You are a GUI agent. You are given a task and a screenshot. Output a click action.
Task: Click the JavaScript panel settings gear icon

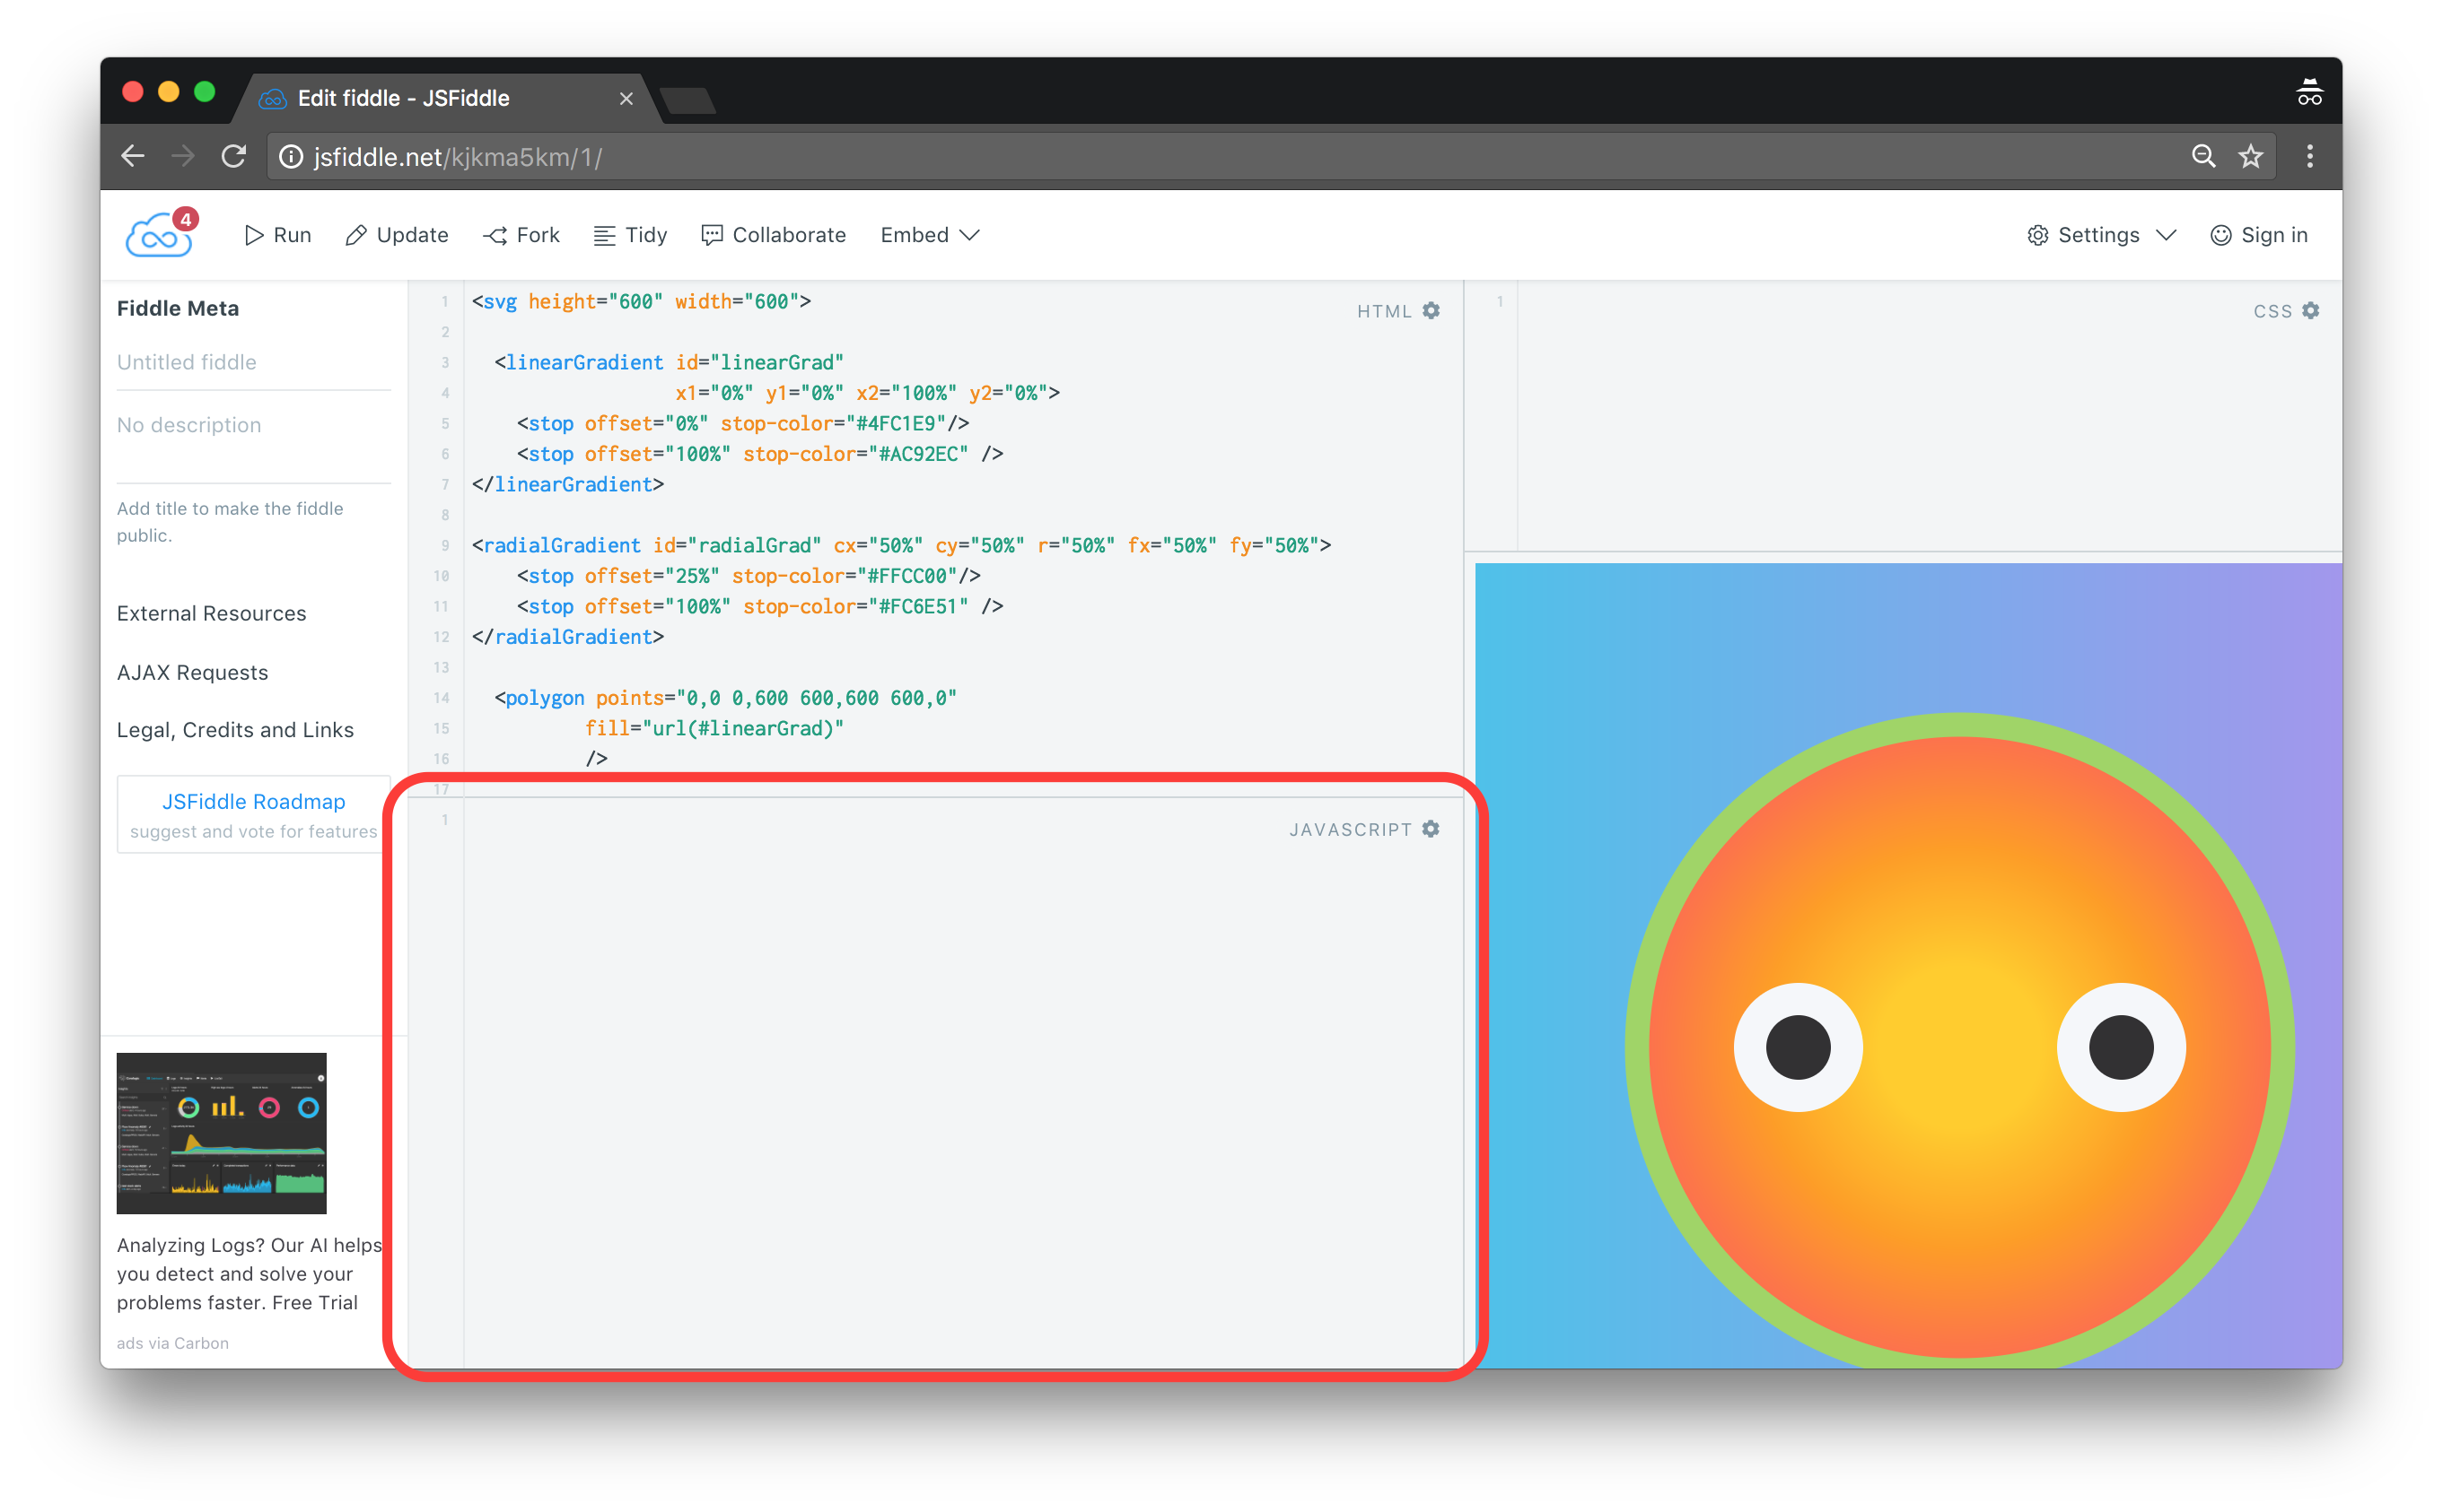coord(1431,829)
